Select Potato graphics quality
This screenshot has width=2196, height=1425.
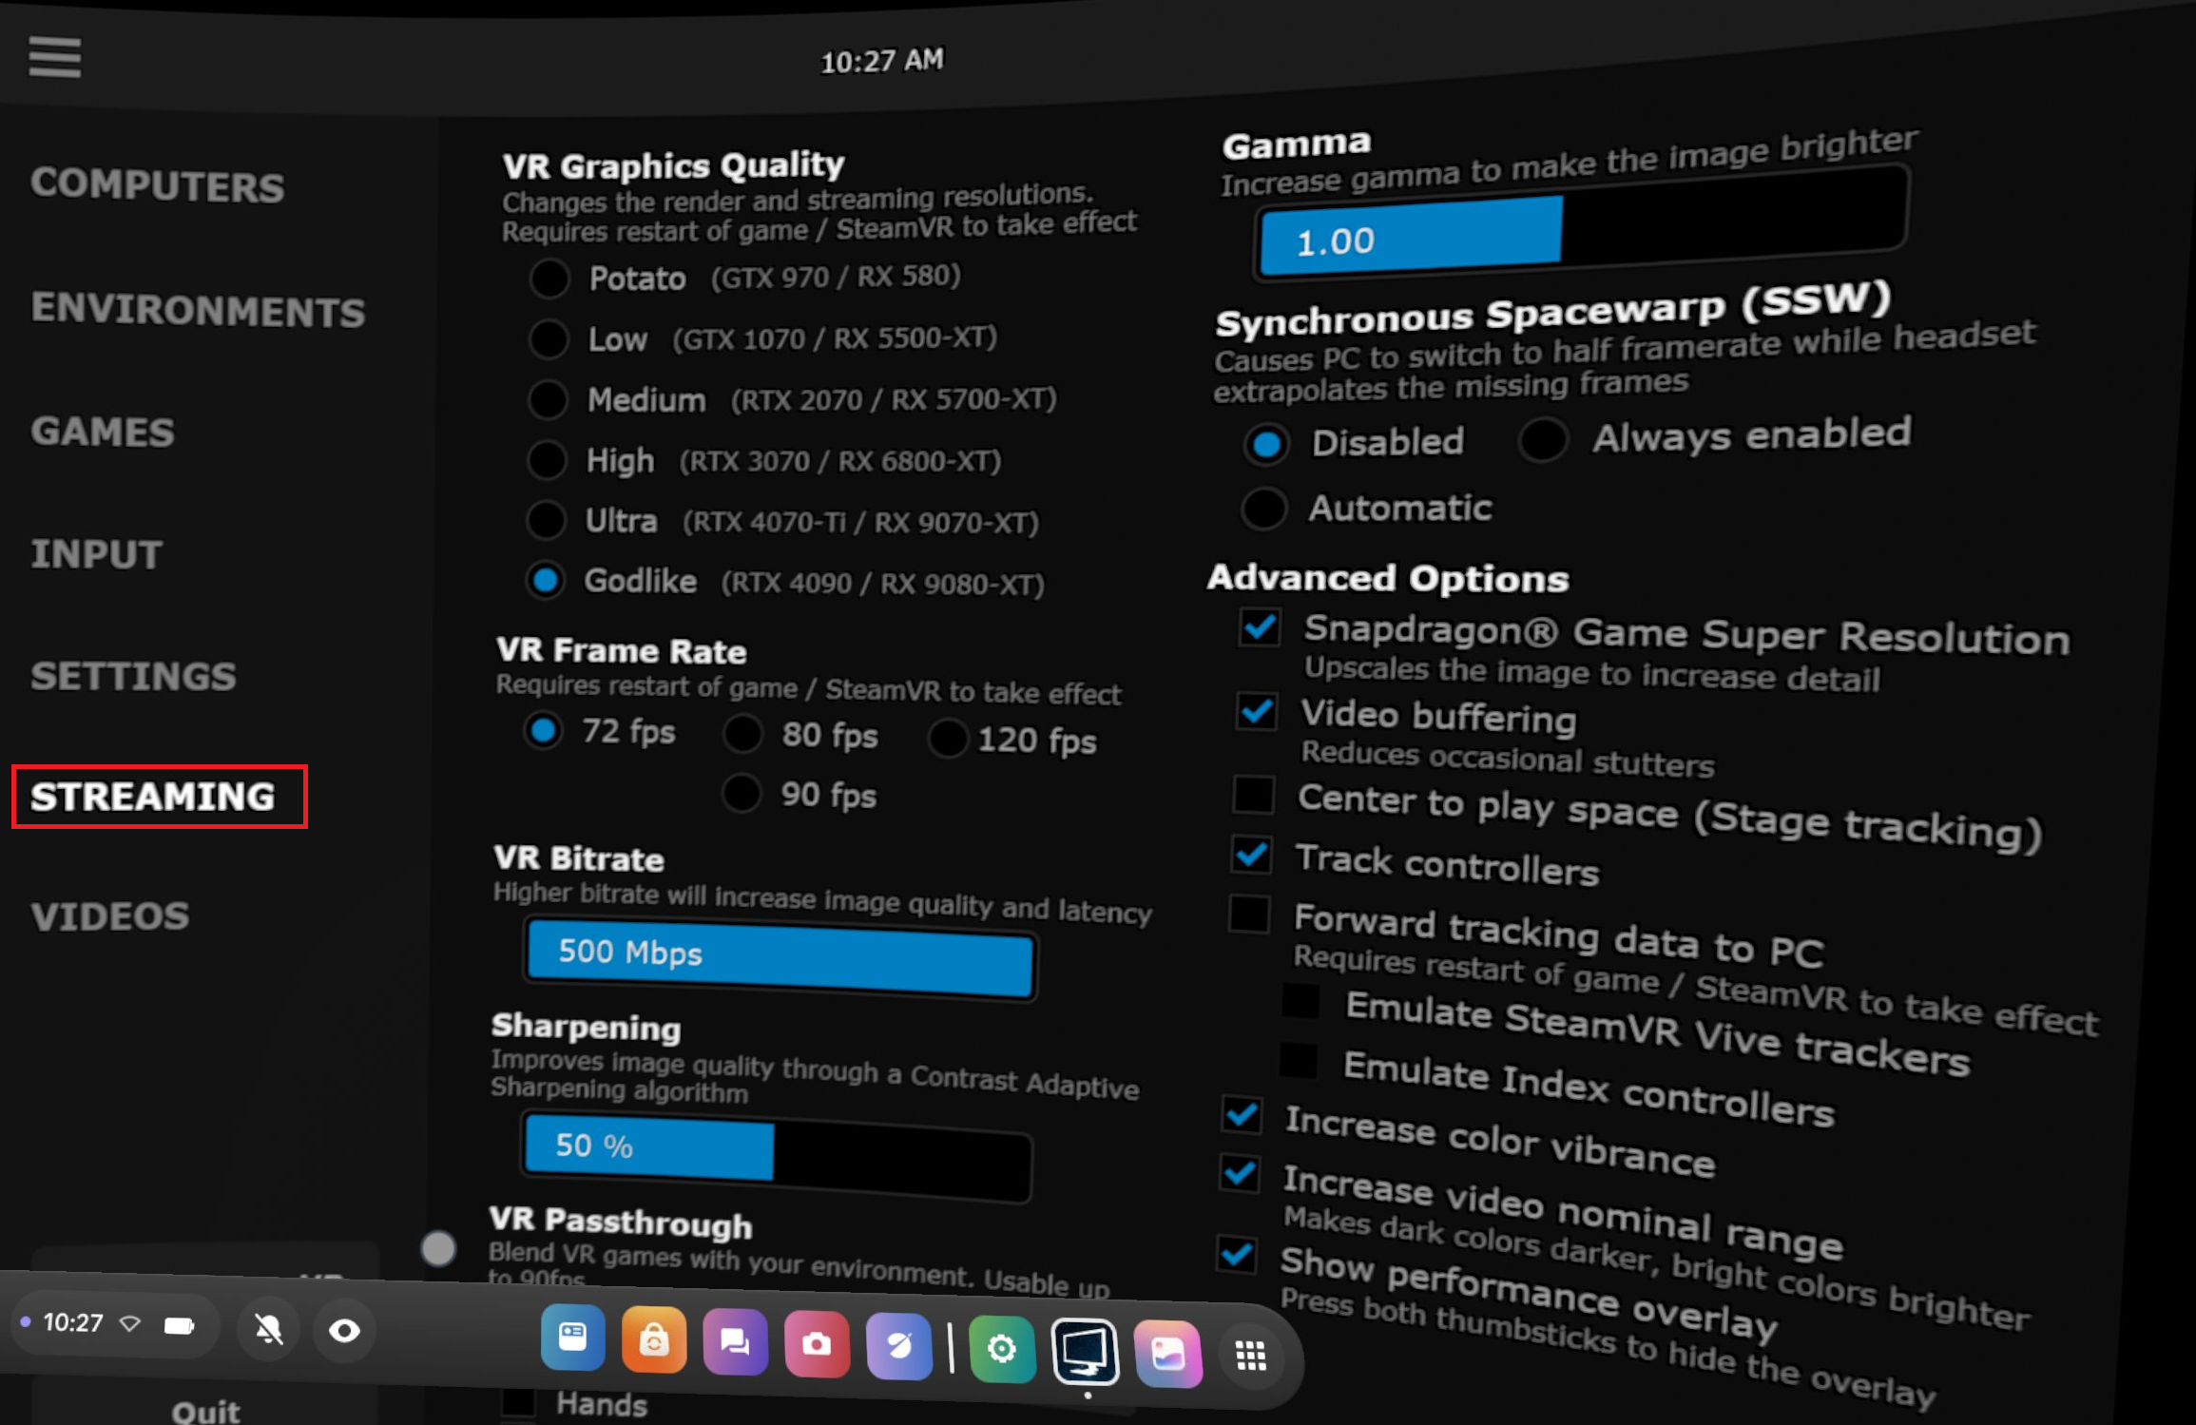549,279
